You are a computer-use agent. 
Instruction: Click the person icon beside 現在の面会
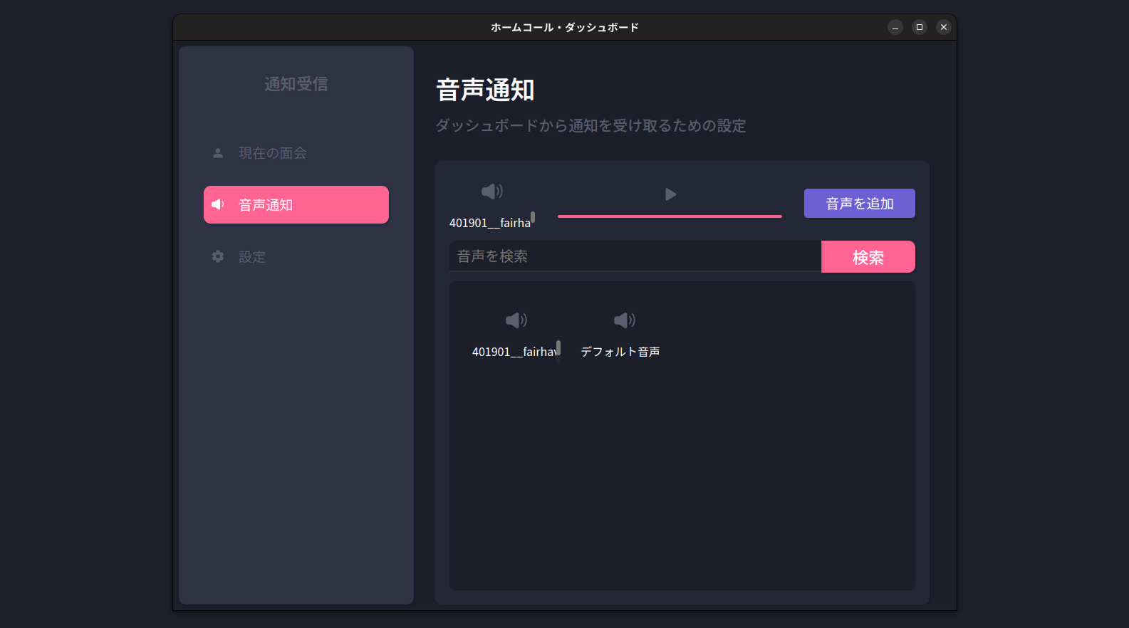point(218,153)
